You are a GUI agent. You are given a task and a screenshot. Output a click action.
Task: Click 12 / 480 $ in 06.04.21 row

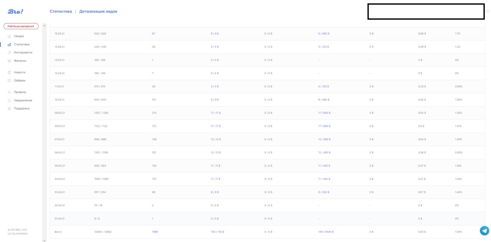tap(325, 152)
